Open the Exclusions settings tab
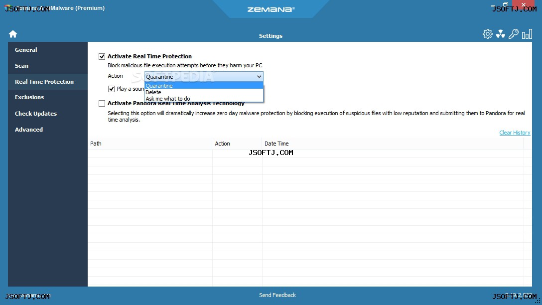The width and height of the screenshot is (542, 305). (x=48, y=97)
